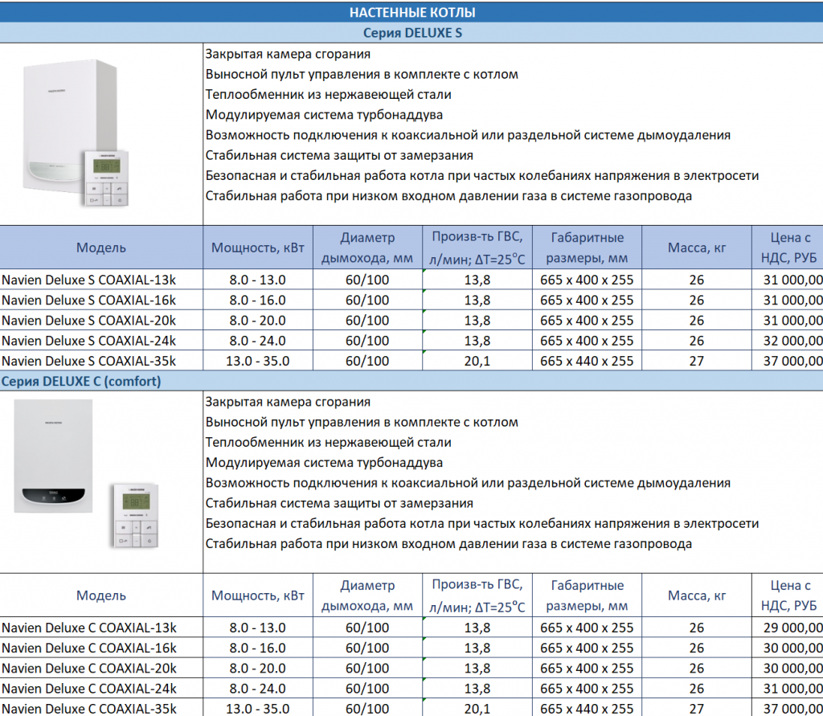Select price '29 000,00' for Deluxe C COAXIAL-13k
Image resolution: width=823 pixels, height=716 pixels.
click(788, 628)
